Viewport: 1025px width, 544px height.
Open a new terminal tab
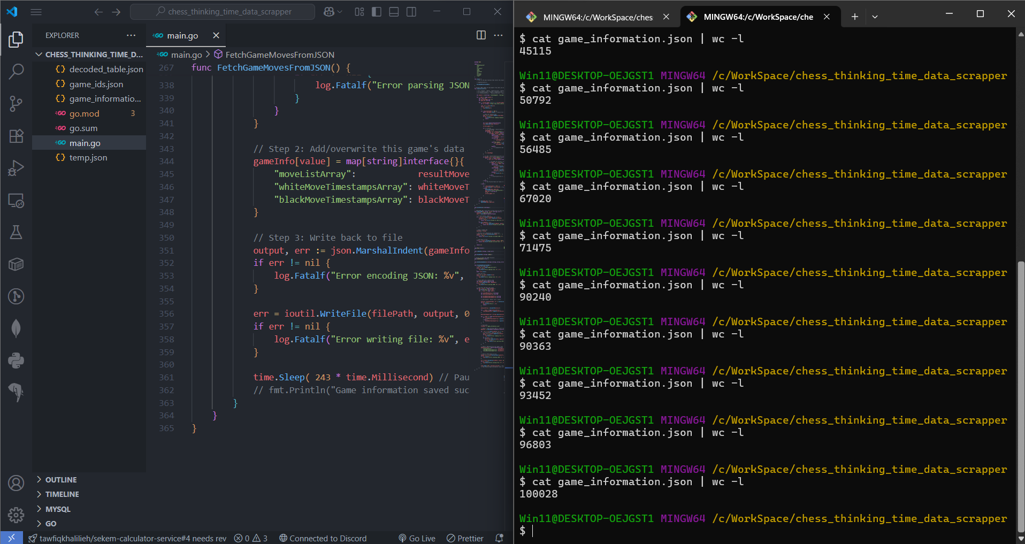tap(855, 17)
